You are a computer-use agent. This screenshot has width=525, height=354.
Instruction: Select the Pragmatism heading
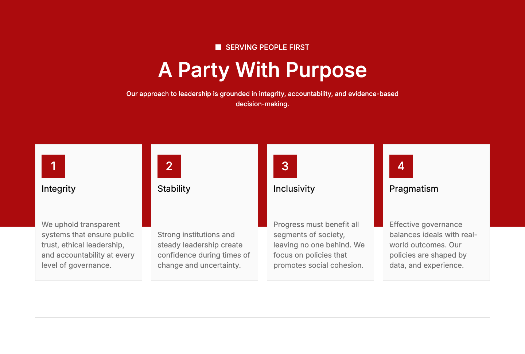point(414,189)
